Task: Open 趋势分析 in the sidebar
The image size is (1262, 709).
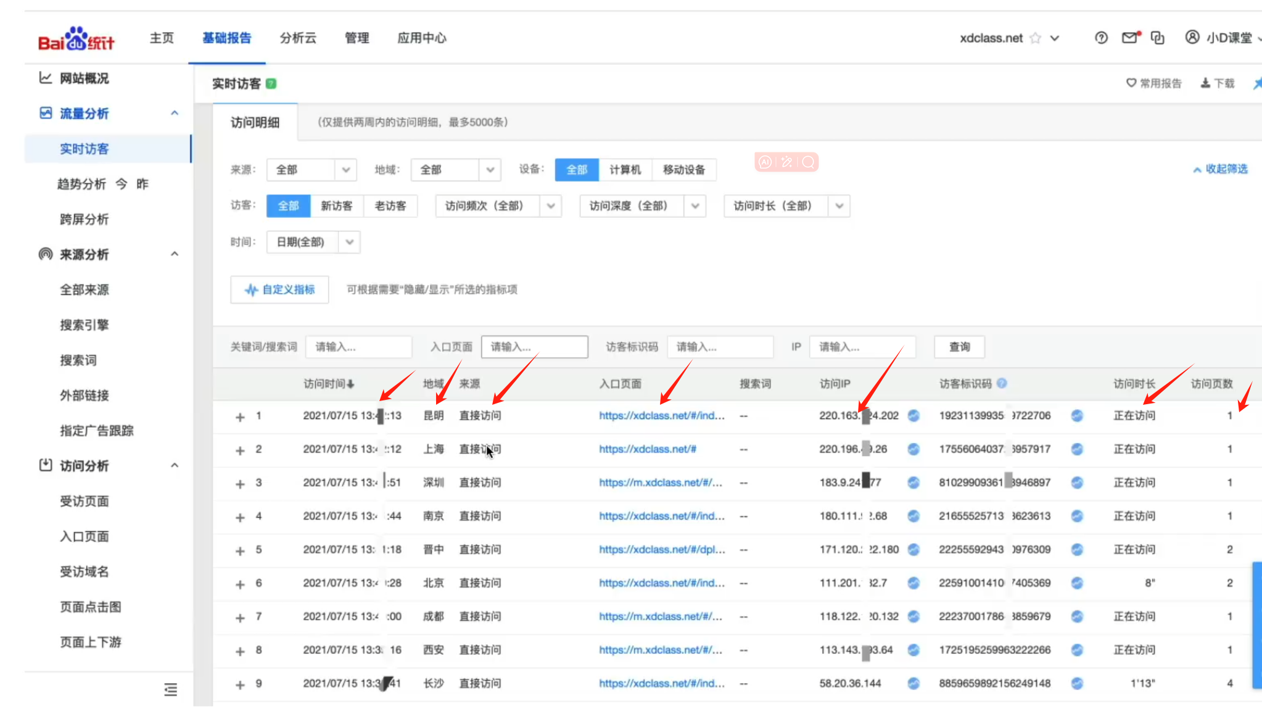Action: click(82, 184)
